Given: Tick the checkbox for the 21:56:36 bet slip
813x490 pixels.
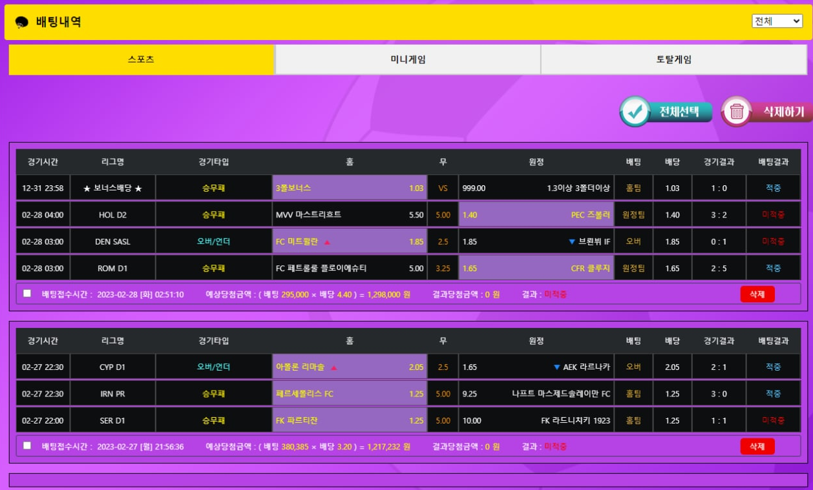Looking at the screenshot, I should (27, 445).
